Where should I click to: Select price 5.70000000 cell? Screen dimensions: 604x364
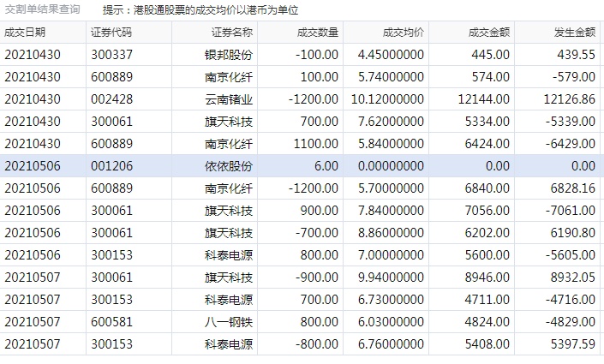pos(391,188)
